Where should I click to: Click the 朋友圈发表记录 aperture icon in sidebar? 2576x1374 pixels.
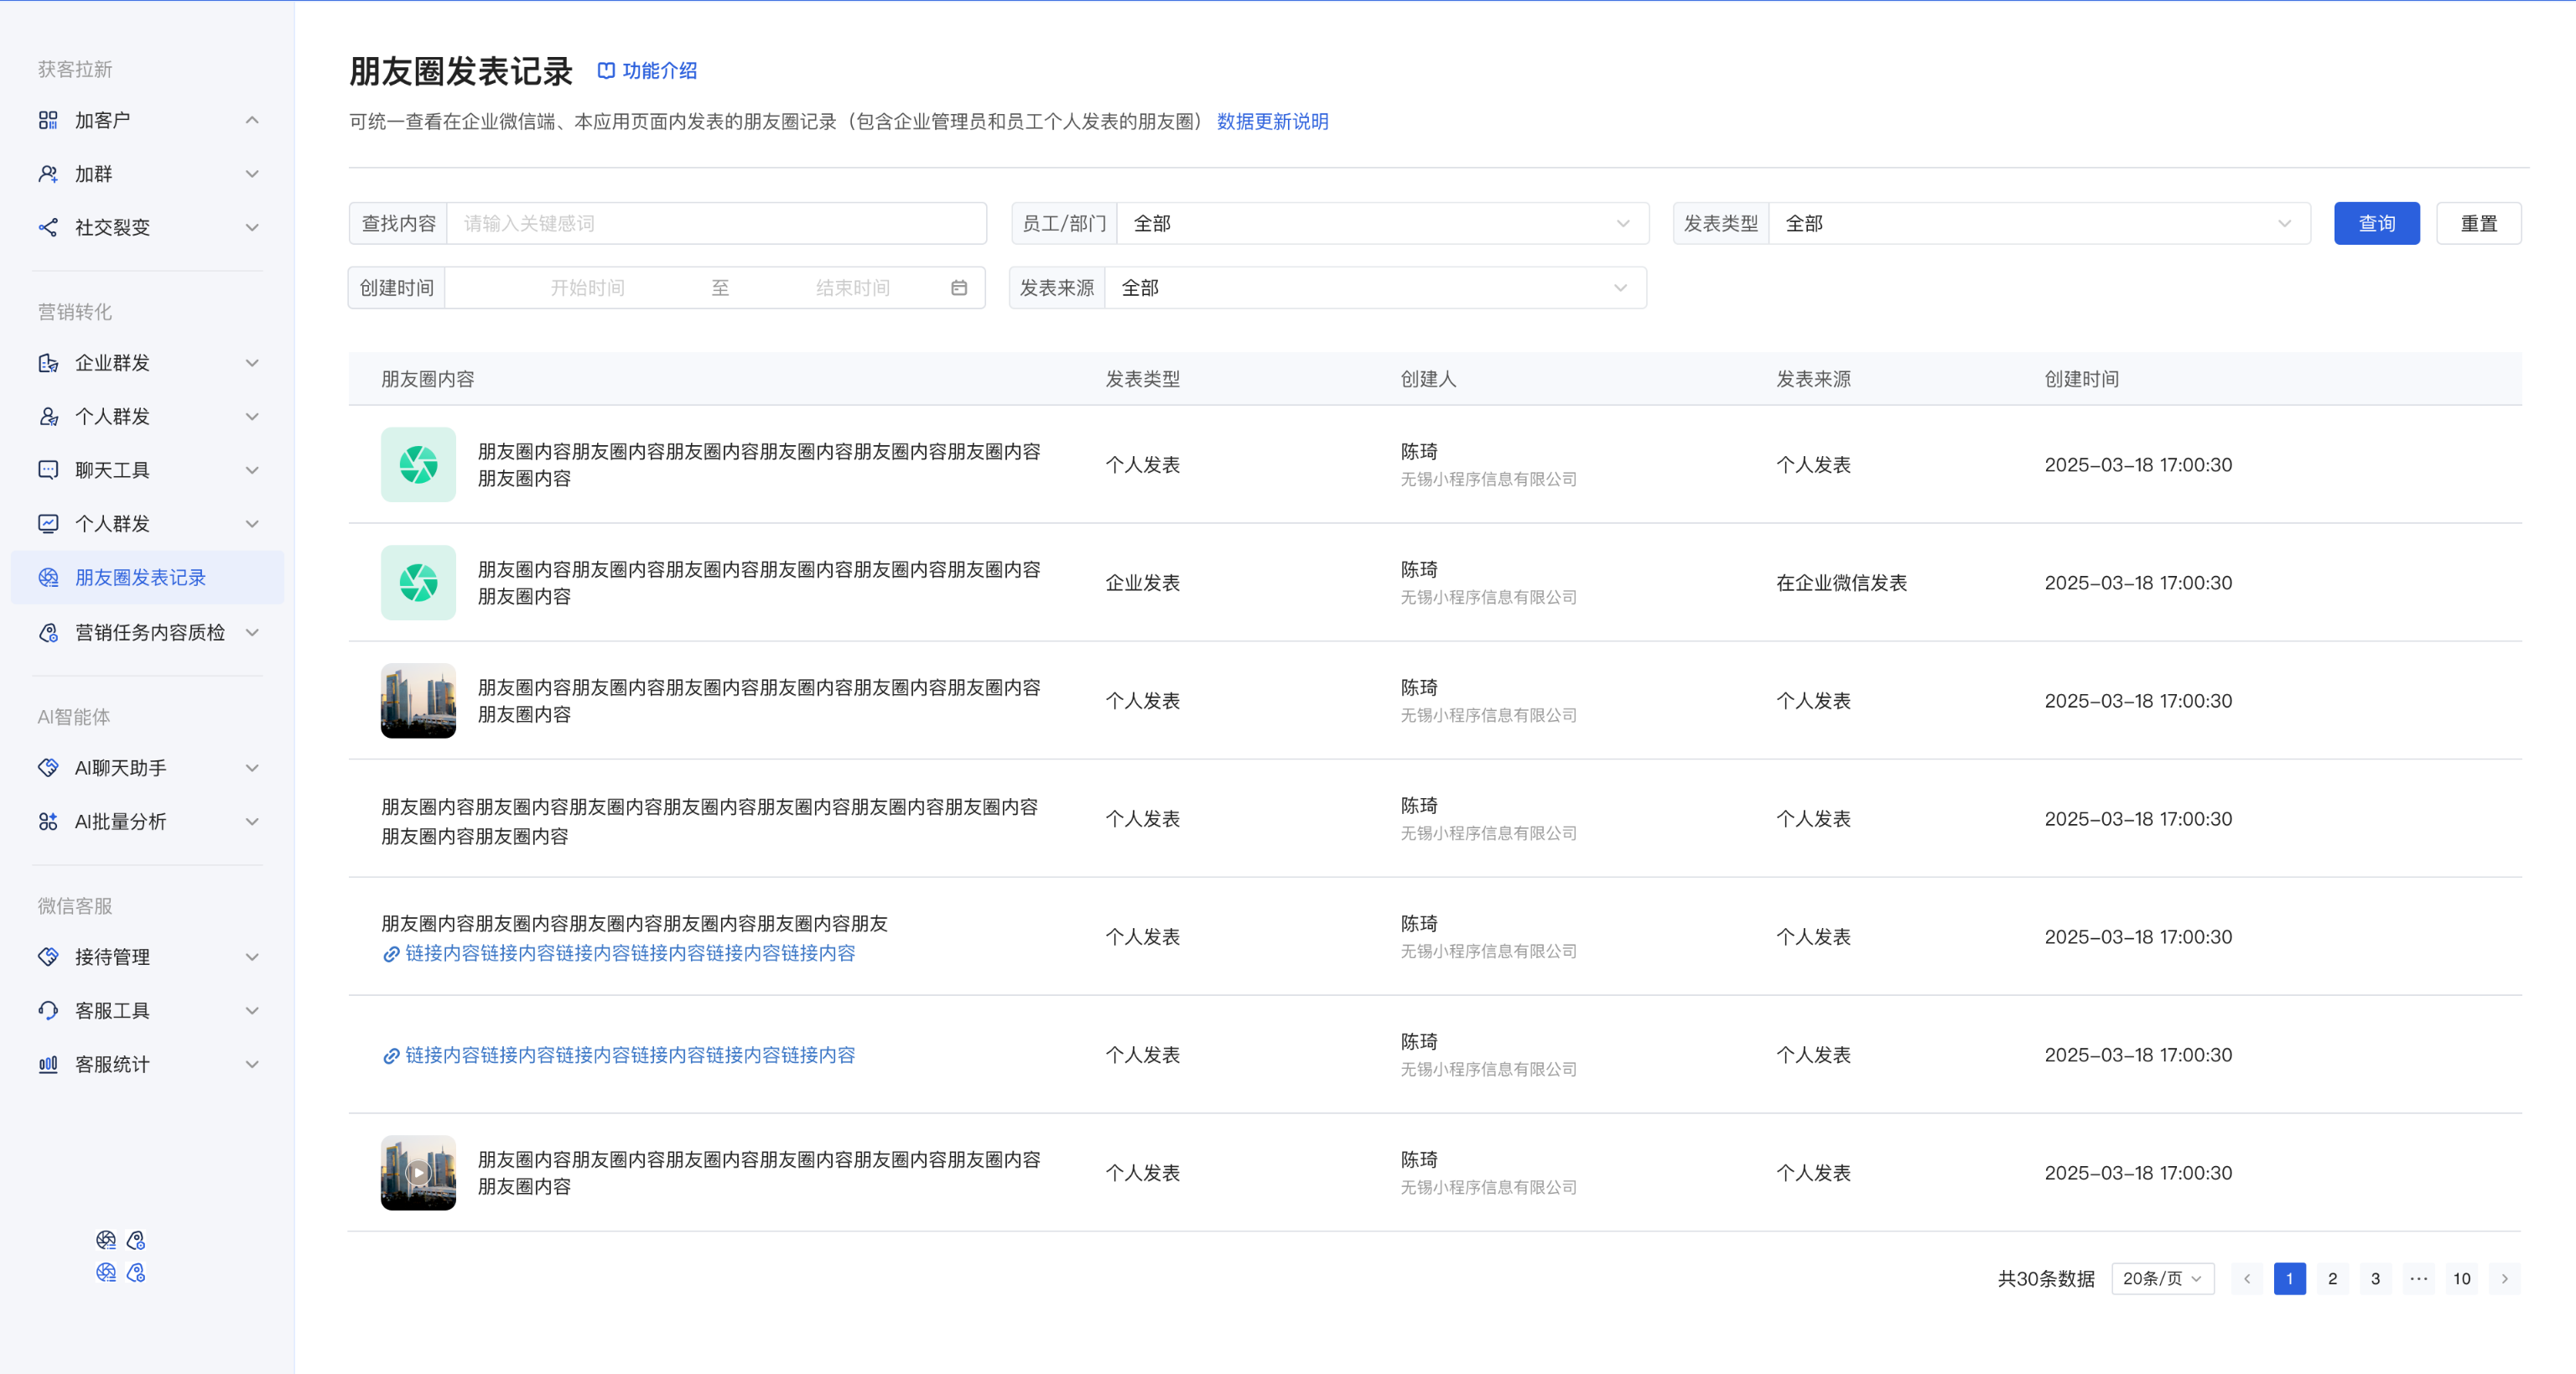pyautogui.click(x=48, y=577)
